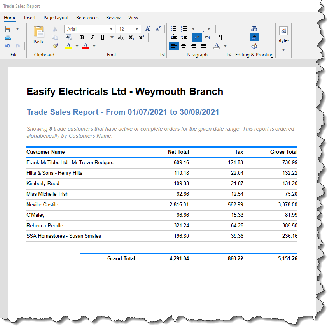
Task: Open Find with the binoculars icon
Action: [x=254, y=29]
